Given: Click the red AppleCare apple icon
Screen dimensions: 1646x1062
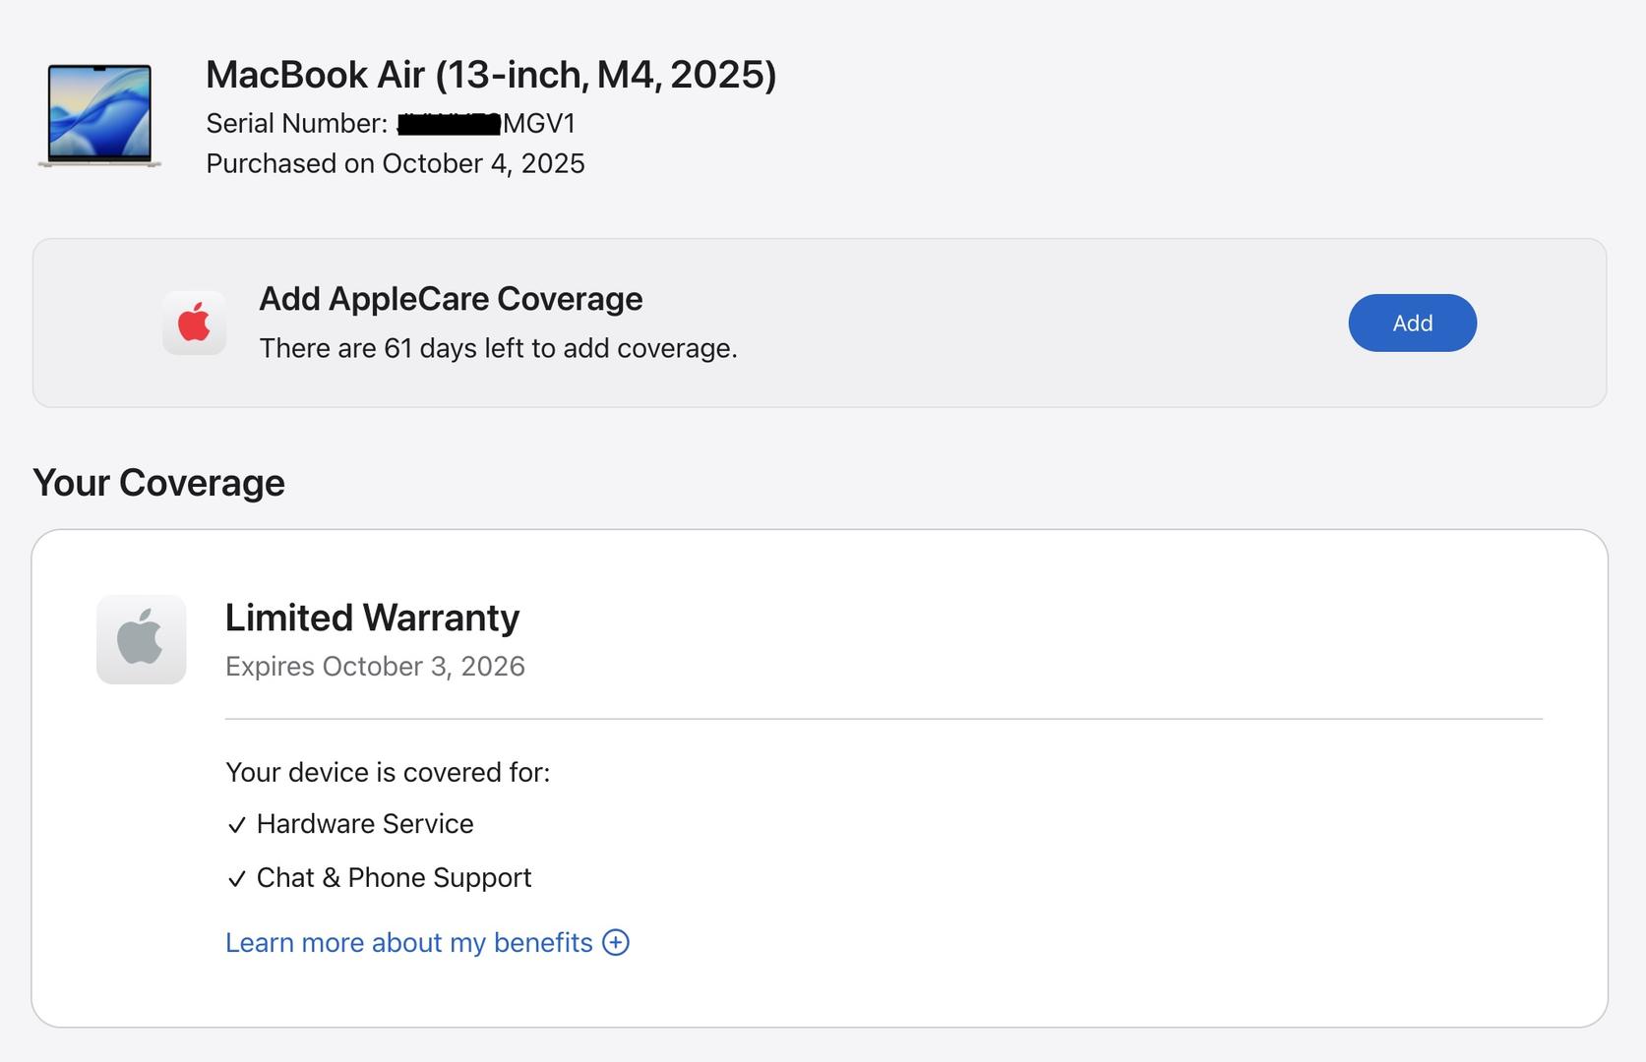Looking at the screenshot, I should pyautogui.click(x=195, y=323).
